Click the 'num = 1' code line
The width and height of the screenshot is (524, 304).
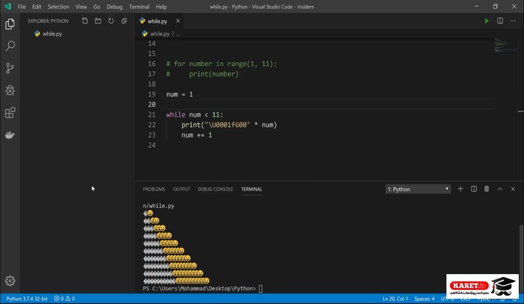pos(179,94)
